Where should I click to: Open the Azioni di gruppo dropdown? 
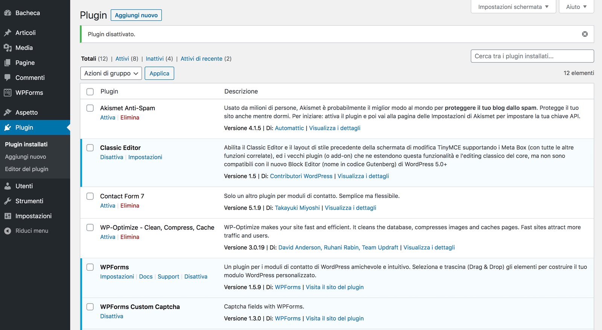click(111, 73)
